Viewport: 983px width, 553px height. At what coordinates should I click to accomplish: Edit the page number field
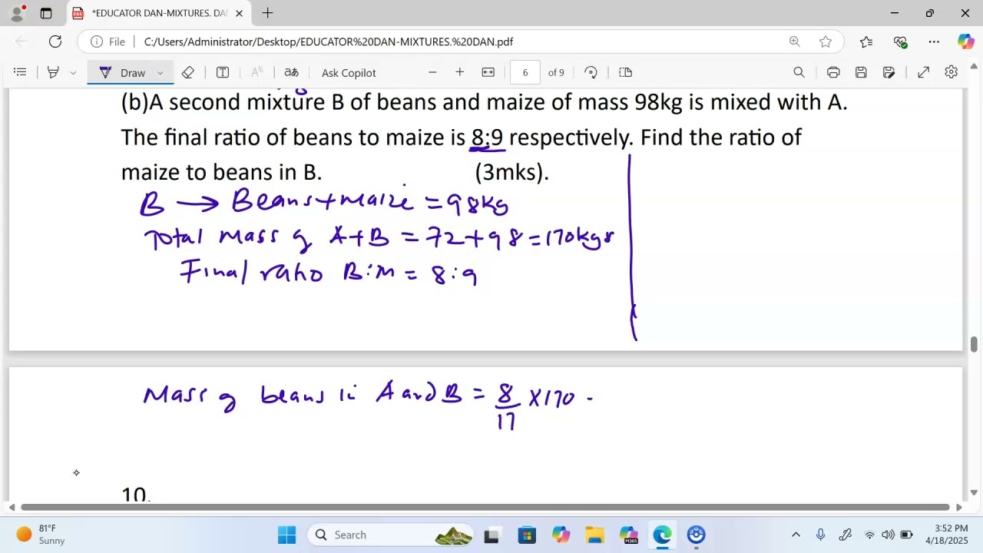pos(525,72)
